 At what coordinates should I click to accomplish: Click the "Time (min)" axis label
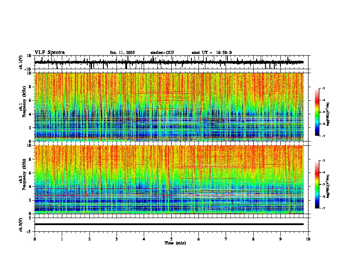175,243
